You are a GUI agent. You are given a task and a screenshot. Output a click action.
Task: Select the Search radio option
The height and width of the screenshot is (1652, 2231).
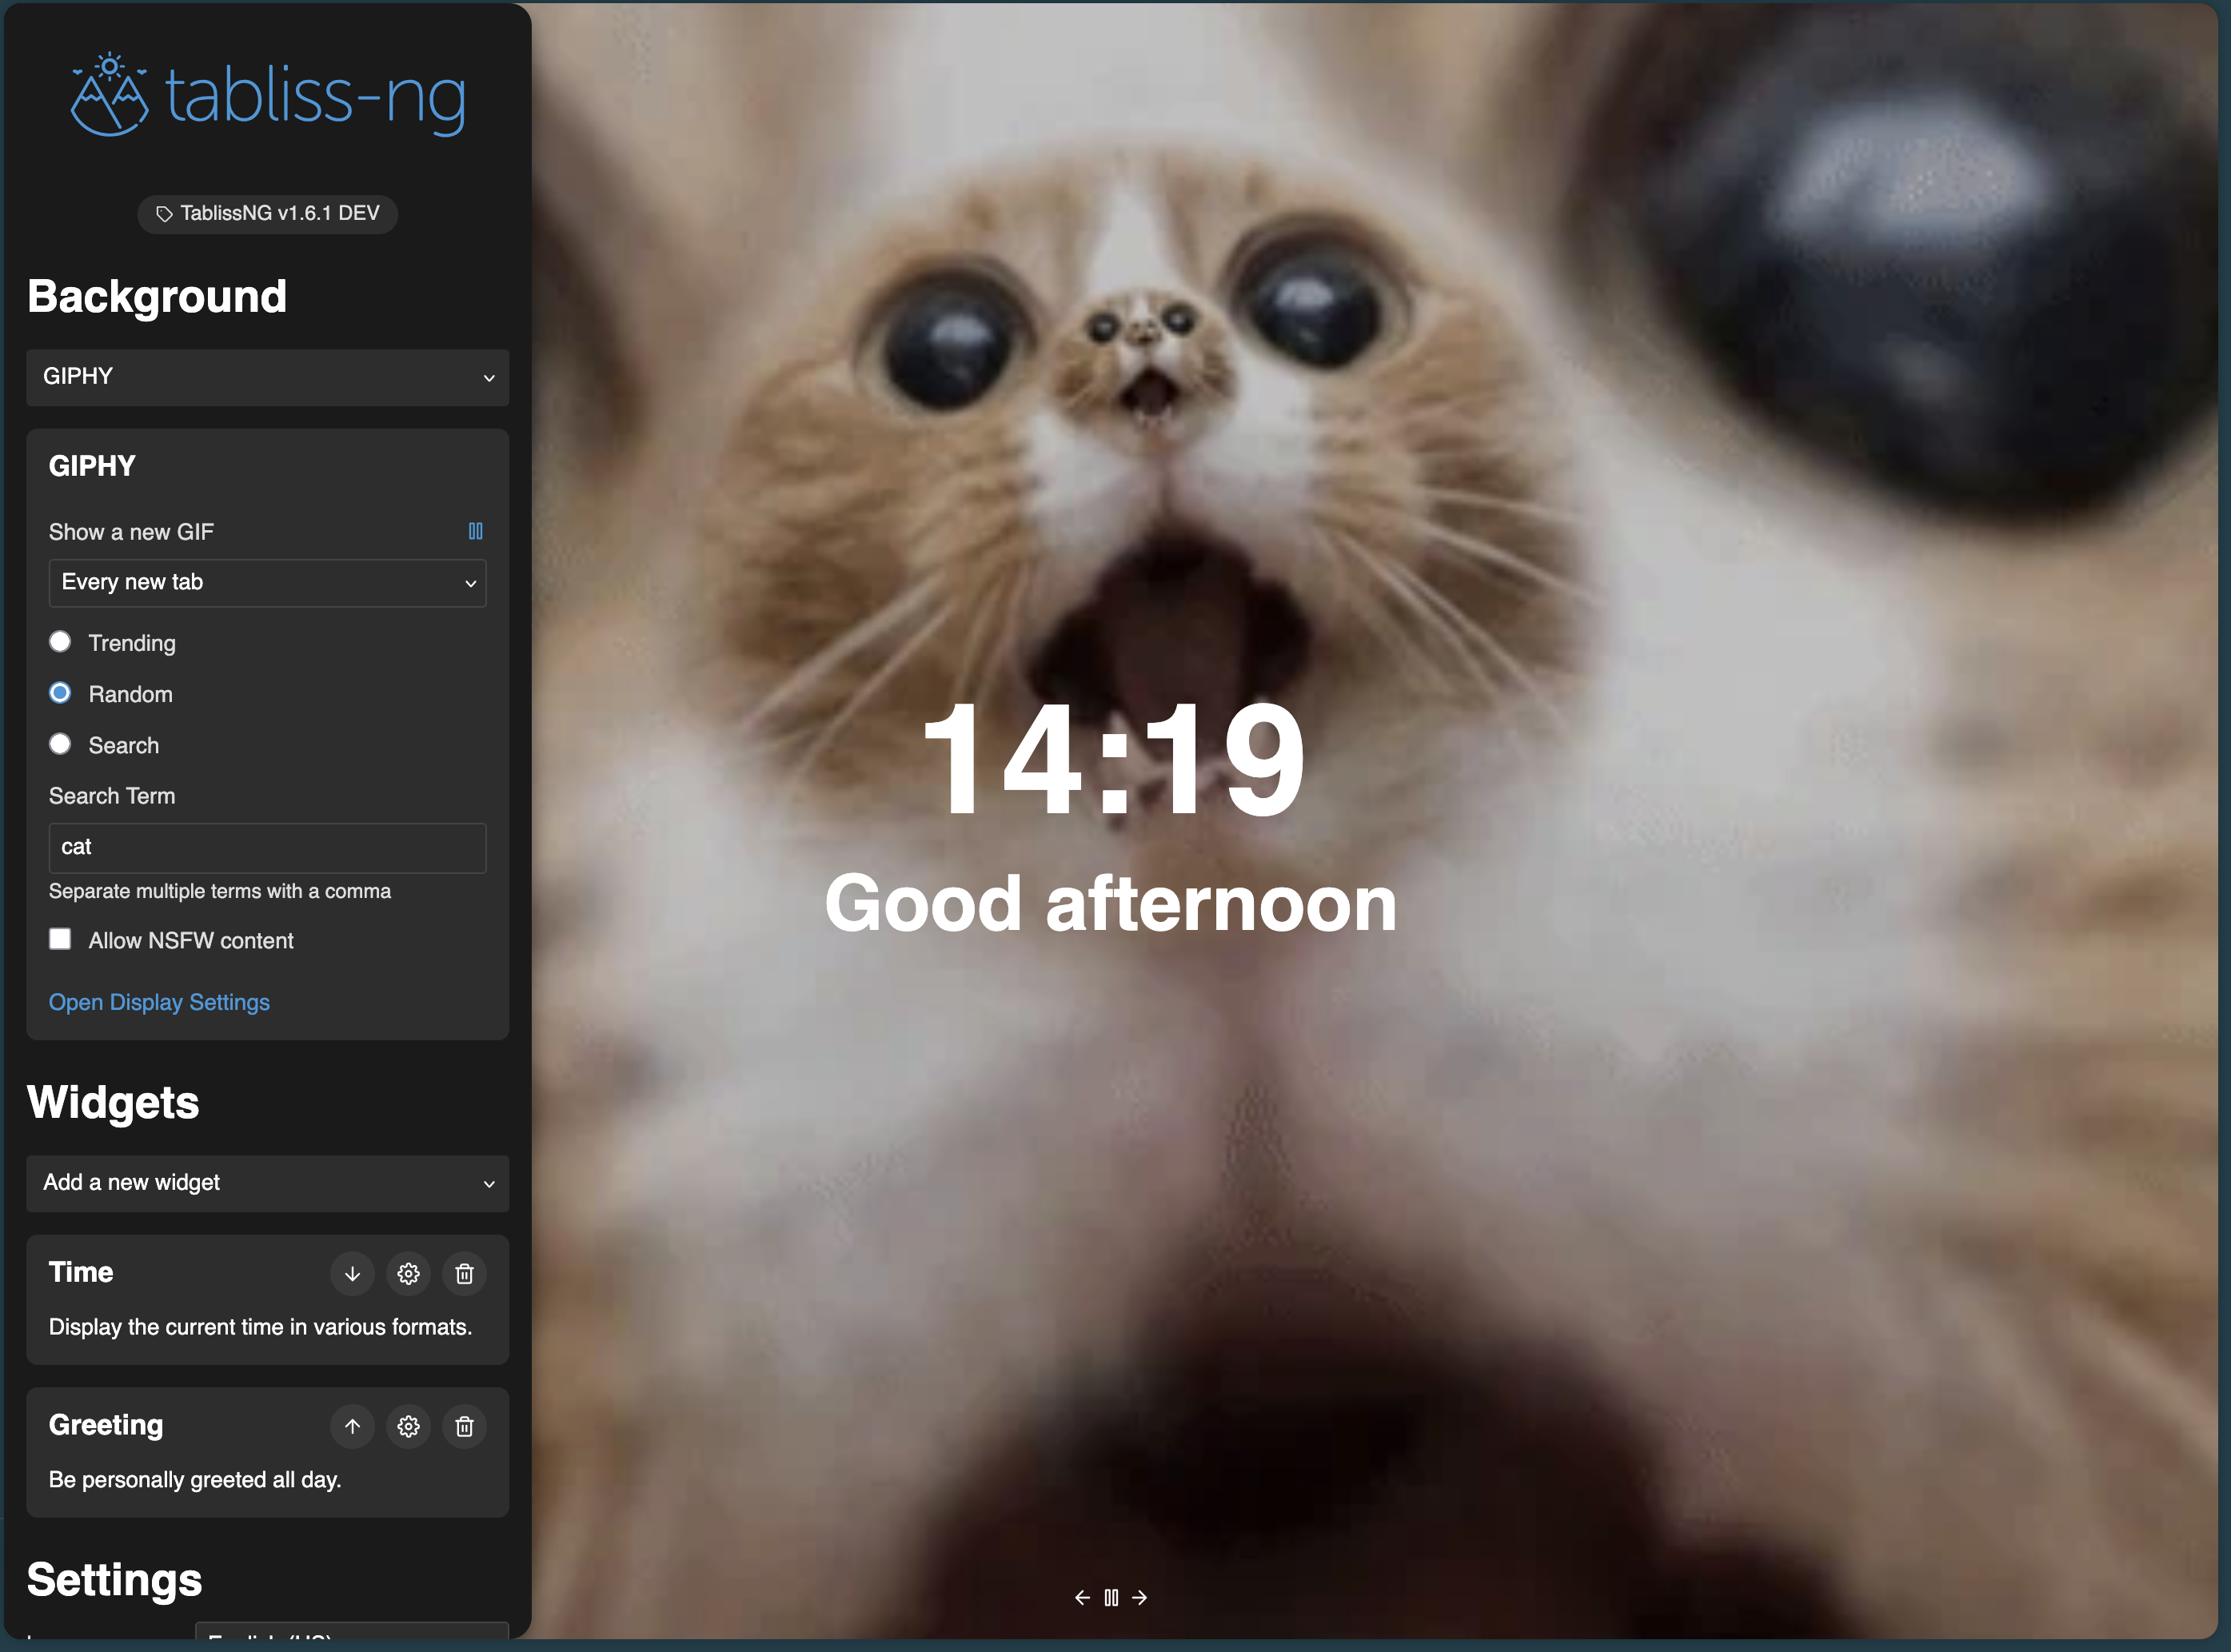(60, 744)
